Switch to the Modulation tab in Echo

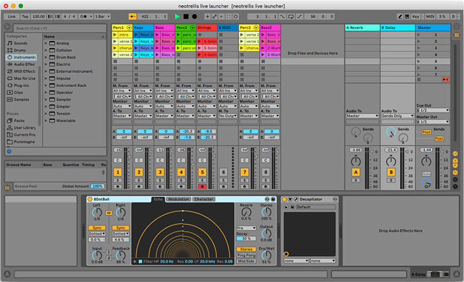[178, 199]
